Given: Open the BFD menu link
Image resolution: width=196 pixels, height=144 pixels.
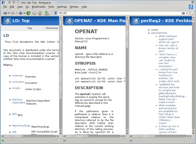Looking at the screenshot, I should pyautogui.click(x=15, y=114).
